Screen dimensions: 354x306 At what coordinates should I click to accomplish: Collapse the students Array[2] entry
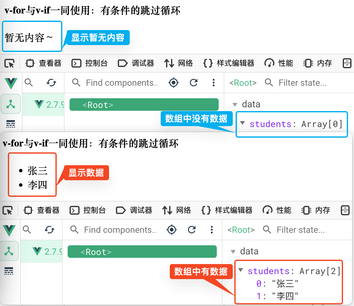pos(240,270)
